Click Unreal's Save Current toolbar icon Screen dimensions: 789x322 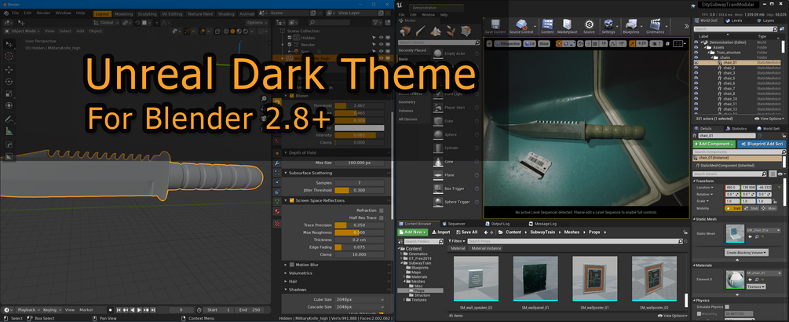[x=495, y=26]
